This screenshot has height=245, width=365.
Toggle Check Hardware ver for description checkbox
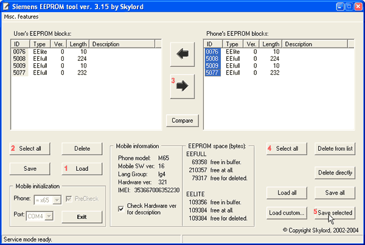[121, 209]
